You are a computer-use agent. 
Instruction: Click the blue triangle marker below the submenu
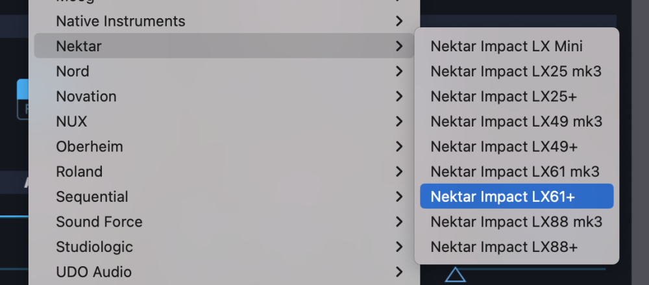tap(456, 275)
